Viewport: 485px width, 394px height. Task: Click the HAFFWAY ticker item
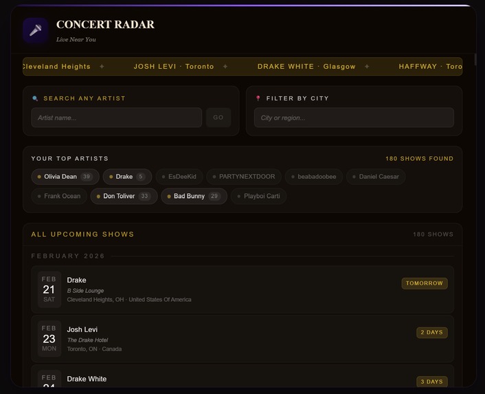(430, 67)
